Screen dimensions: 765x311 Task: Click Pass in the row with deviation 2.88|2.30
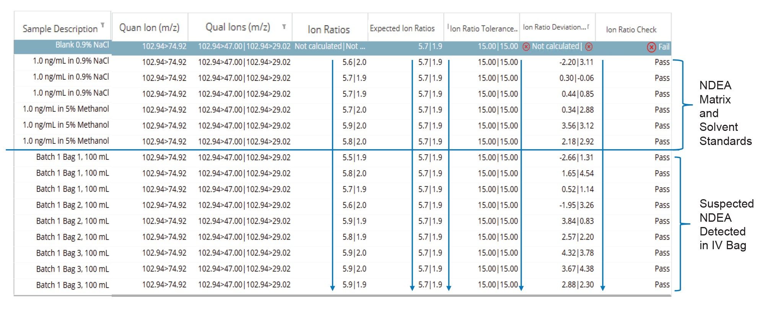click(x=662, y=285)
